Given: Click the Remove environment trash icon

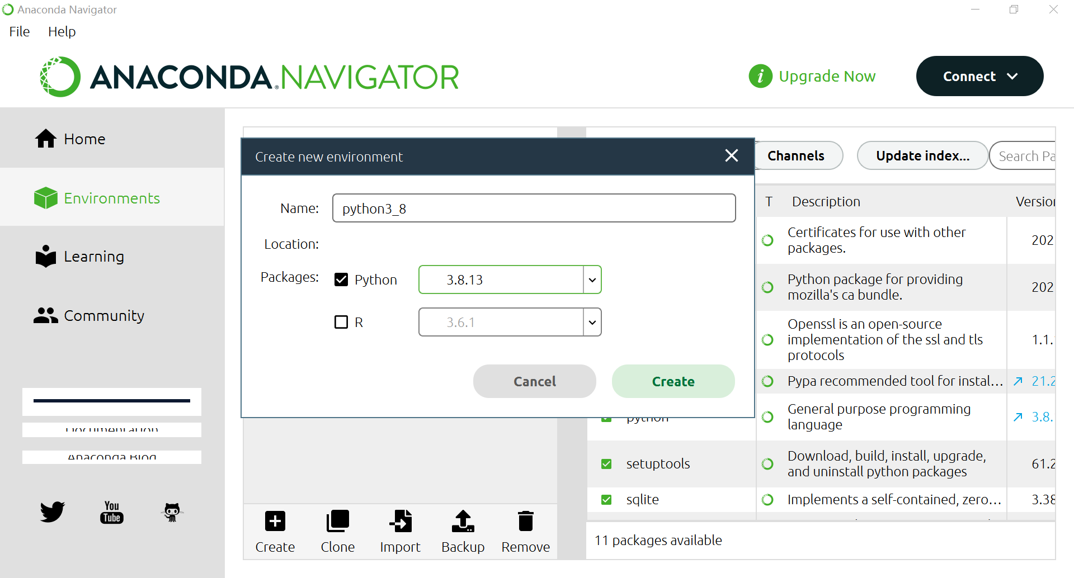Looking at the screenshot, I should [x=525, y=521].
